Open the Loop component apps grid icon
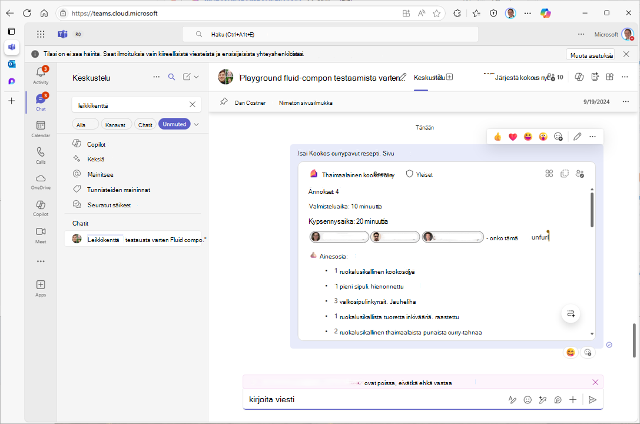The width and height of the screenshot is (640, 424). (549, 174)
